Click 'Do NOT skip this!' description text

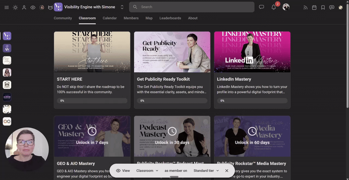[91, 89]
